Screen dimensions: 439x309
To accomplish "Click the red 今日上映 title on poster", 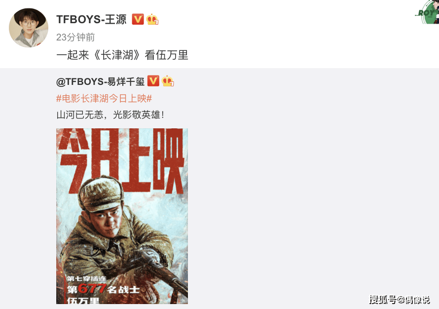I will tap(121, 161).
